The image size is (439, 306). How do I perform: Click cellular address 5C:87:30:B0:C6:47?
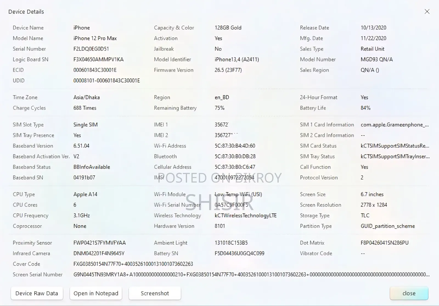[x=235, y=167]
